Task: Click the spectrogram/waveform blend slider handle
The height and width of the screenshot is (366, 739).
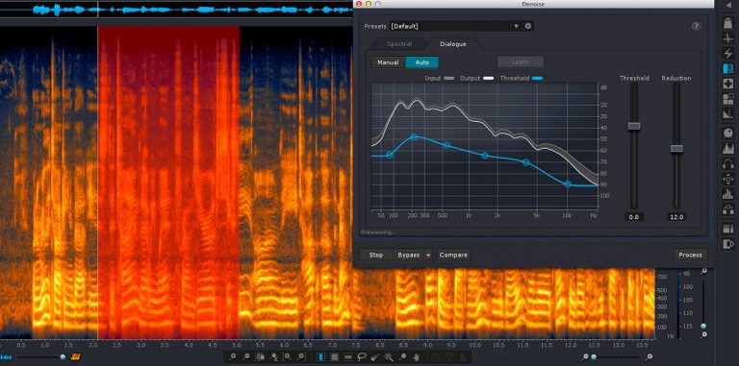Action: [x=63, y=357]
